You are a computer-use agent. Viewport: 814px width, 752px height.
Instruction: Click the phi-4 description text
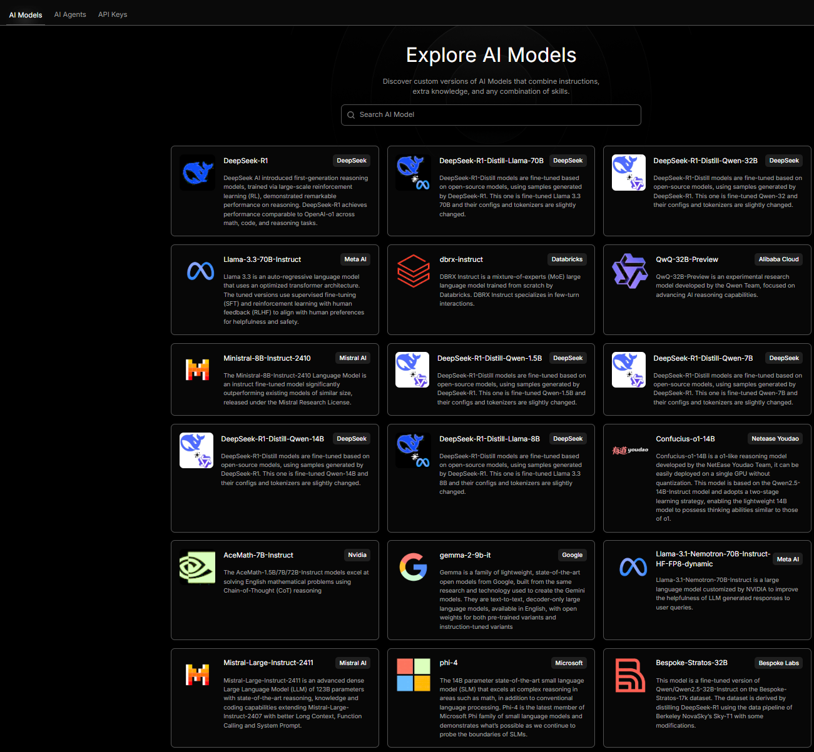pyautogui.click(x=512, y=708)
